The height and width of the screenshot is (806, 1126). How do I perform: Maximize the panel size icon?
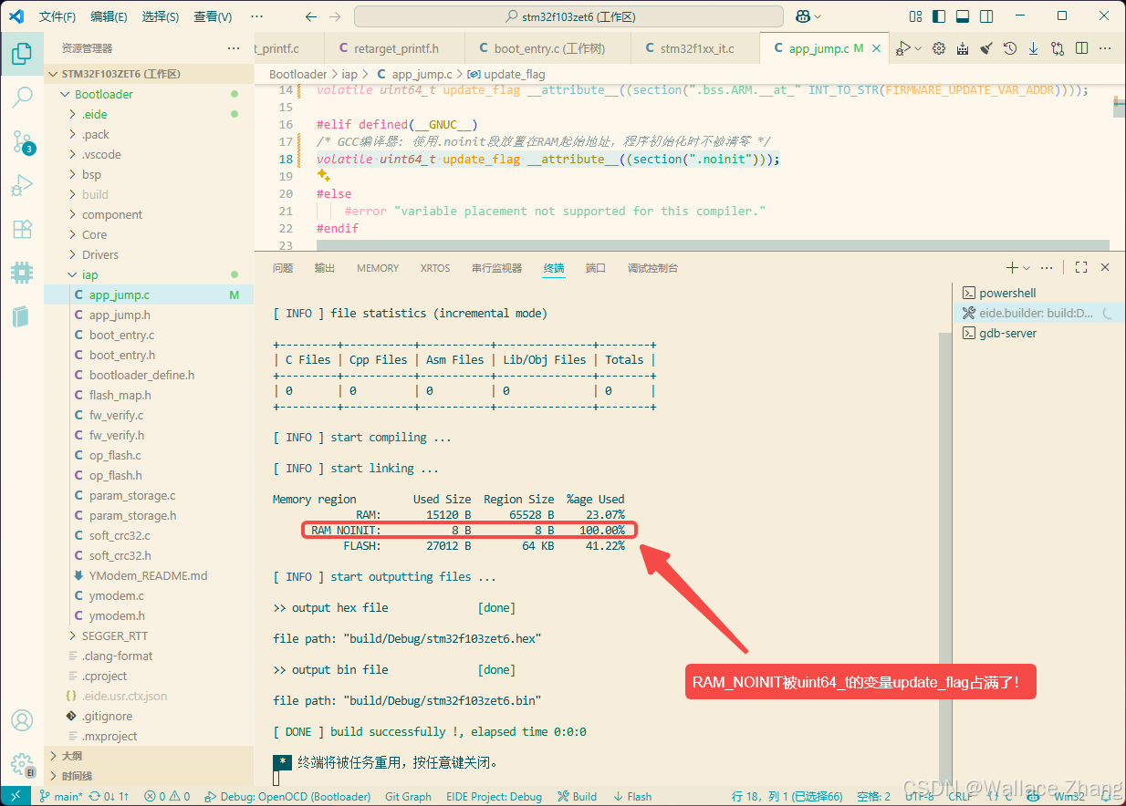1081,268
